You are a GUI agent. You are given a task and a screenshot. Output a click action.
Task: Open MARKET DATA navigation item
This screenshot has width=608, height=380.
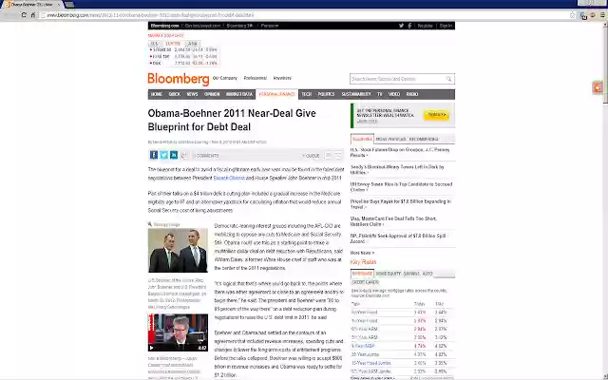(x=238, y=94)
